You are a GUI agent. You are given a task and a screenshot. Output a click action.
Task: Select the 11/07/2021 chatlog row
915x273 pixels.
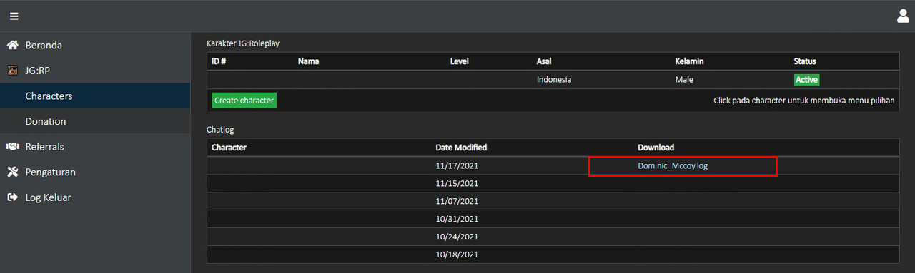click(553, 201)
